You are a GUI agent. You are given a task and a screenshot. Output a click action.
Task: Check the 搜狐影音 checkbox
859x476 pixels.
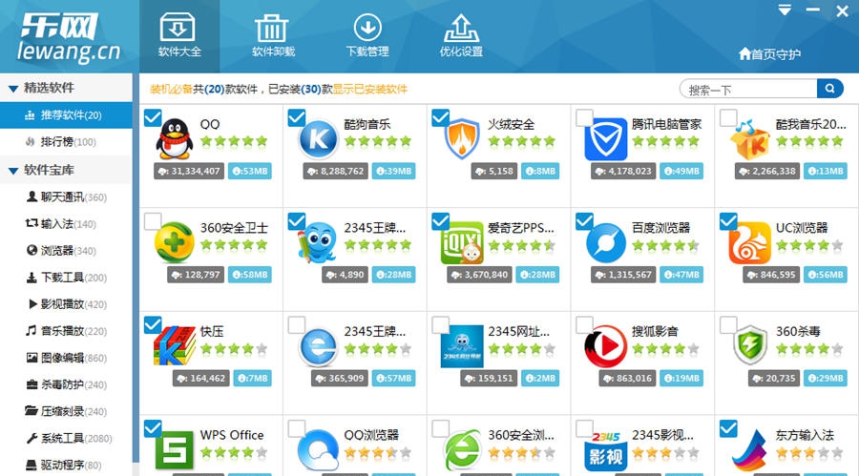point(584,325)
